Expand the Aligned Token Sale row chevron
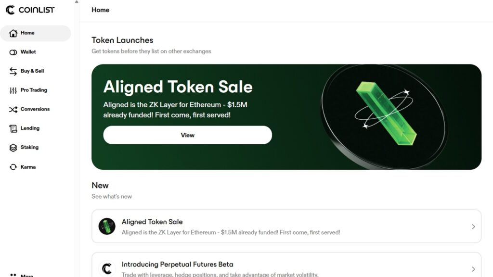493x277 pixels. pyautogui.click(x=472, y=226)
